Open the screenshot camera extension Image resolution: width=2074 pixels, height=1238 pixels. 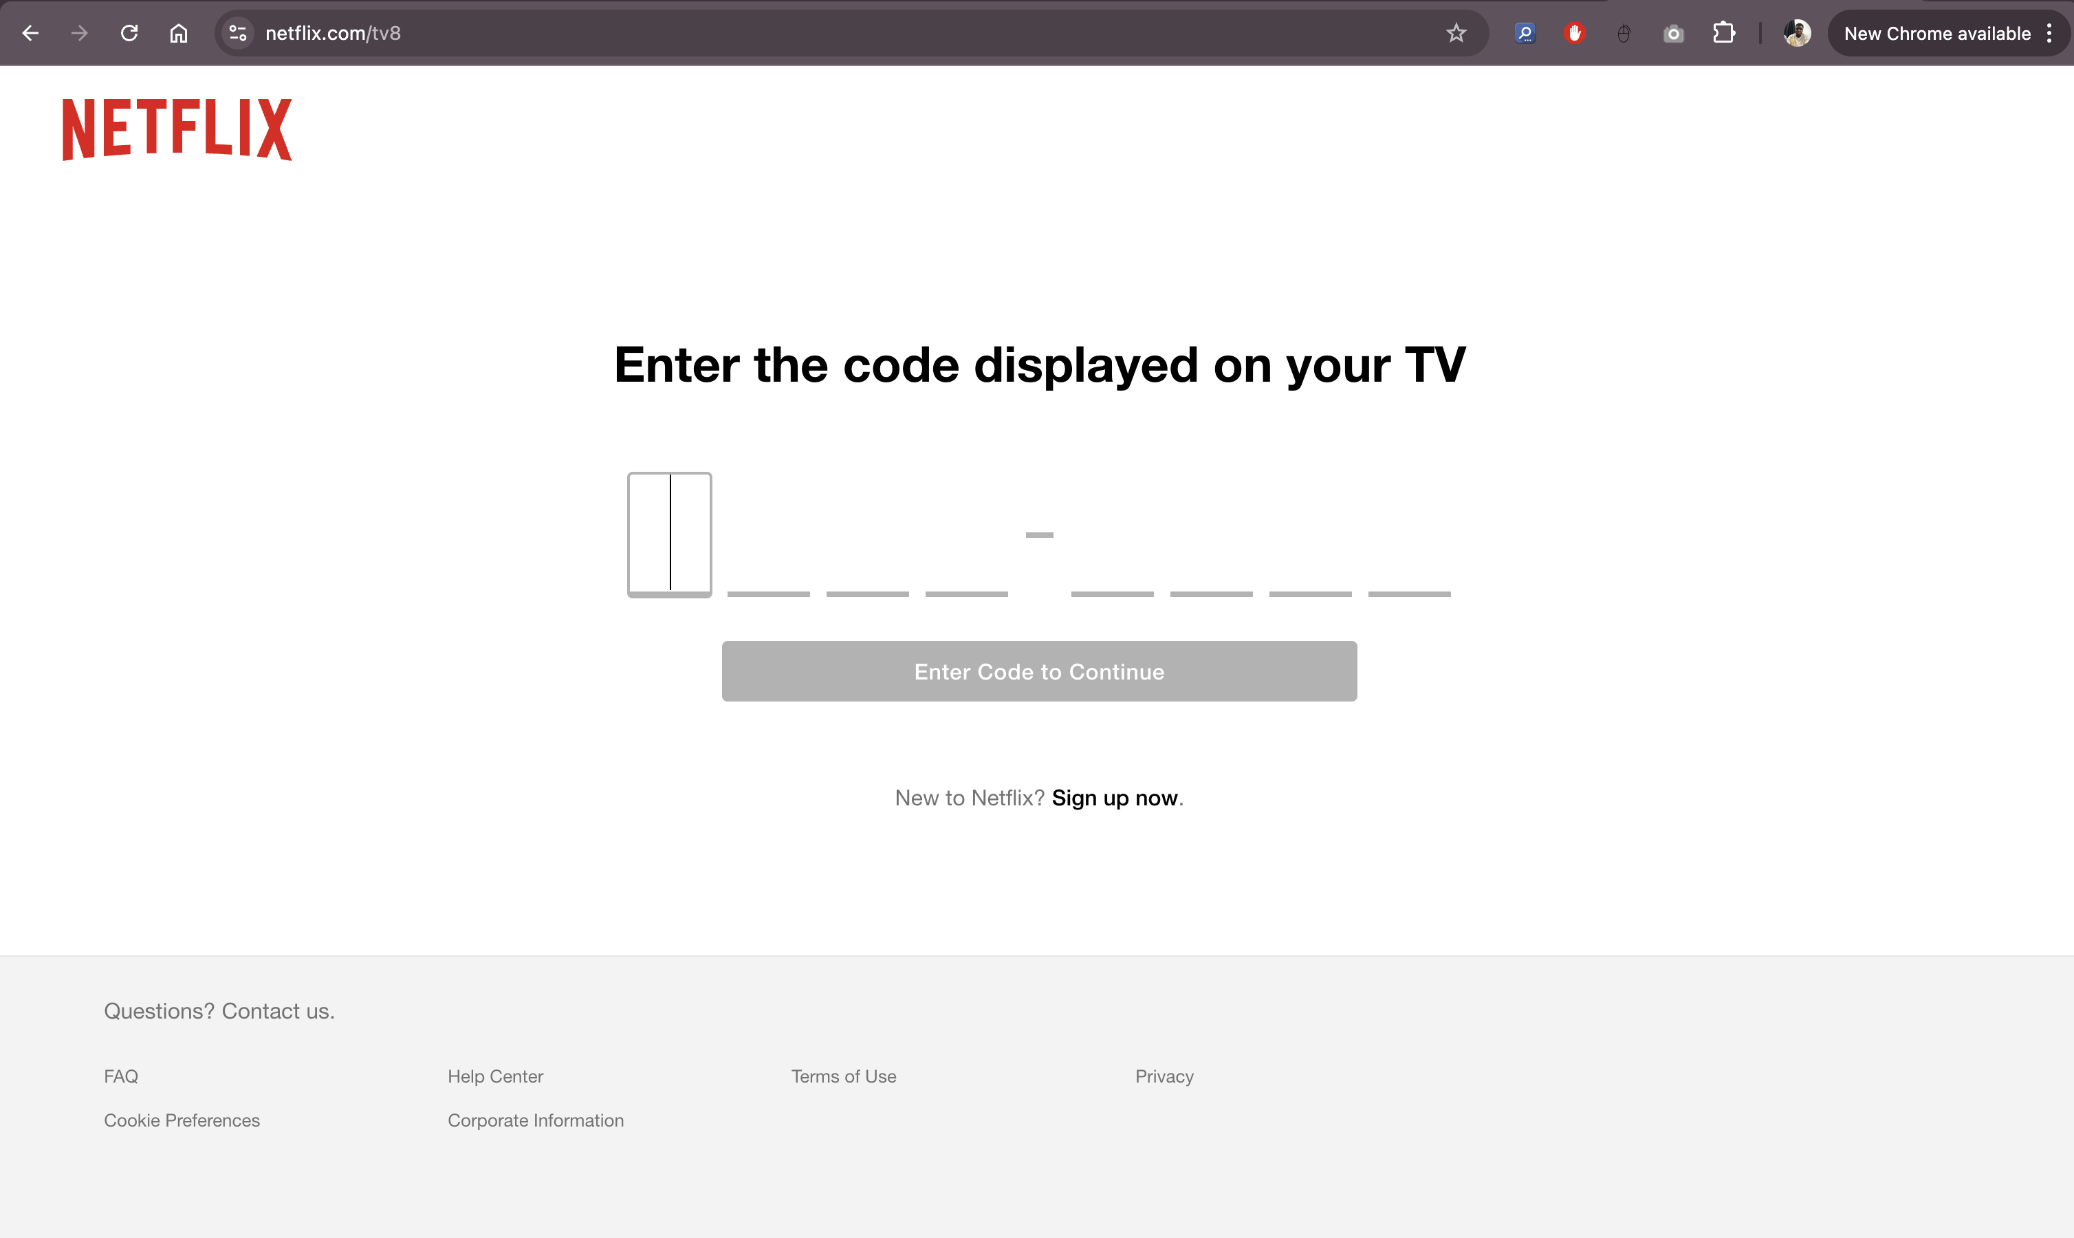click(x=1673, y=34)
